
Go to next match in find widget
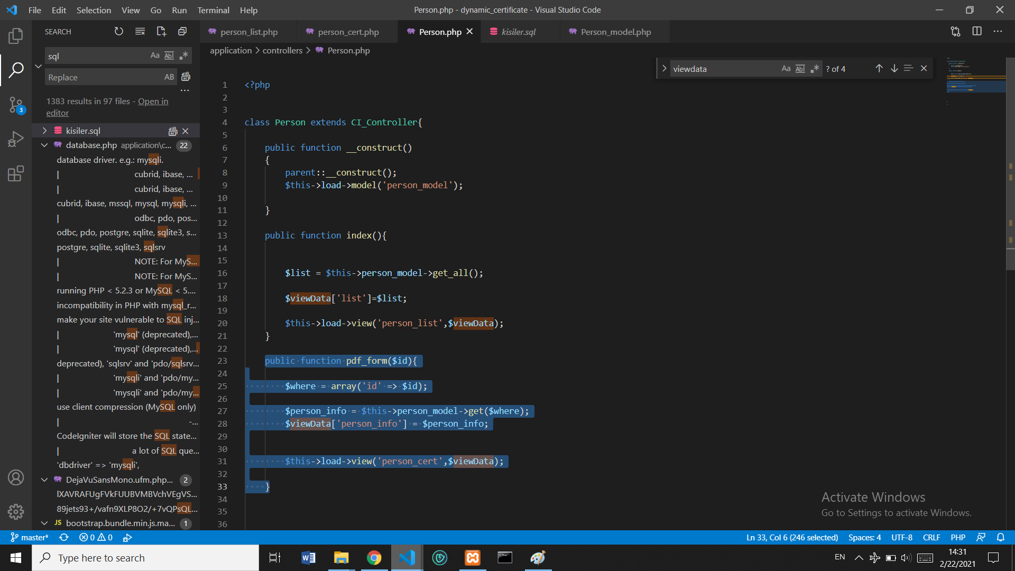(x=894, y=68)
